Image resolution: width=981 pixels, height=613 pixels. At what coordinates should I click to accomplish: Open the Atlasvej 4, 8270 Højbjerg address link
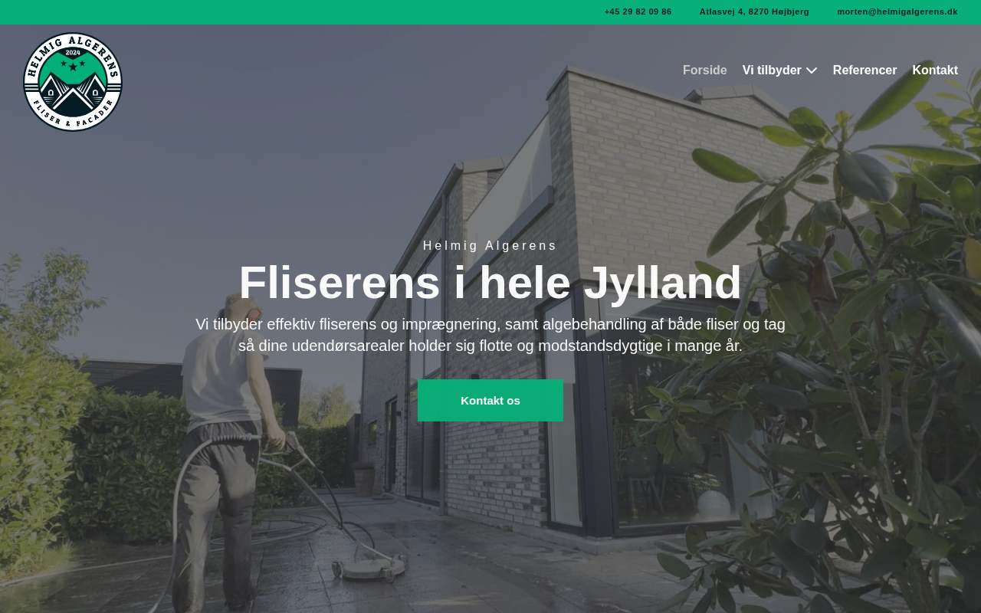pos(754,11)
